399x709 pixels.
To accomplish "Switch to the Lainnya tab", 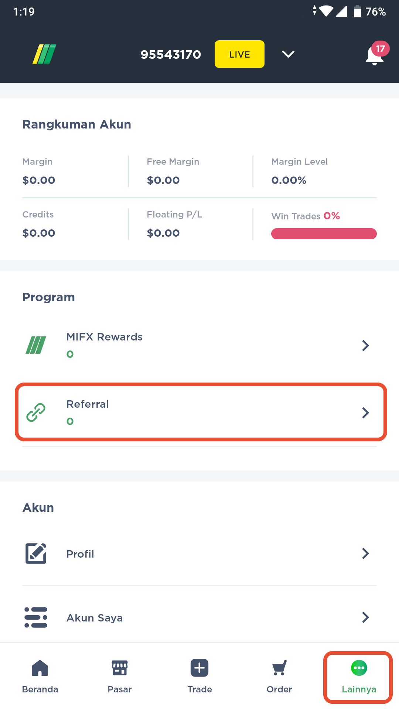I will pos(359,676).
